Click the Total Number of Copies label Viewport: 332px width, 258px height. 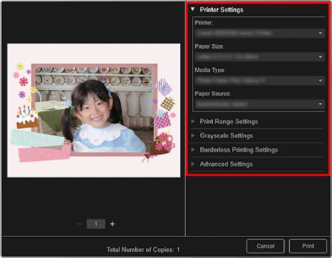click(143, 250)
